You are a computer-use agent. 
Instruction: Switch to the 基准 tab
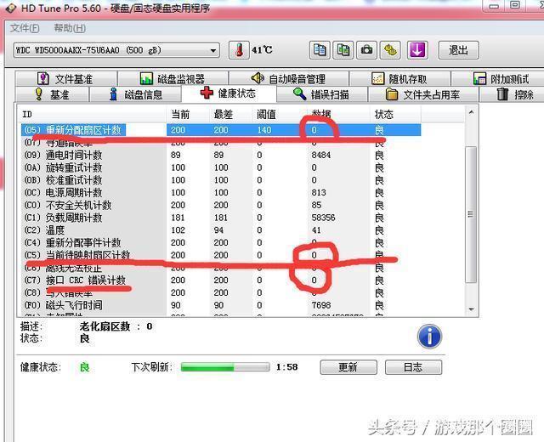52,94
